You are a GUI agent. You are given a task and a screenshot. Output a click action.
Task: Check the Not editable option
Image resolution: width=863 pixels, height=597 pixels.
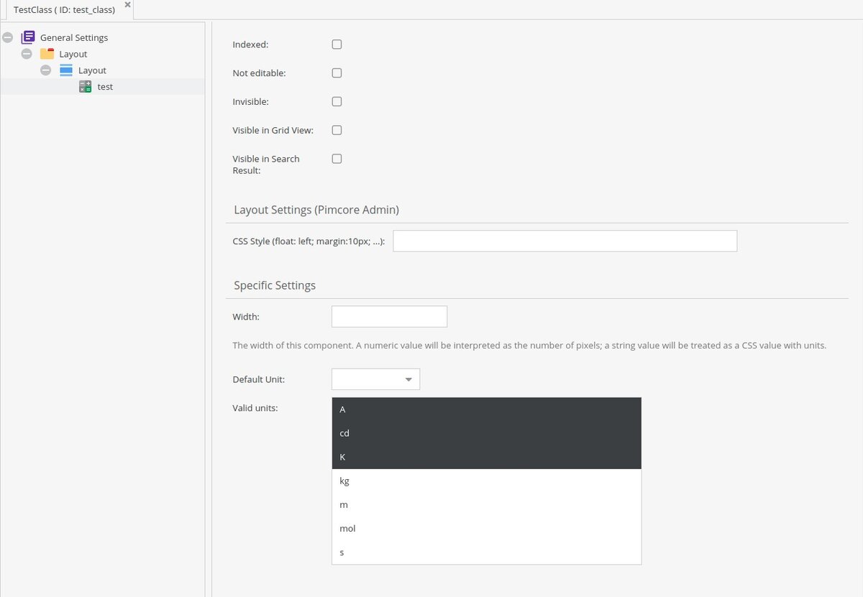[x=337, y=73]
